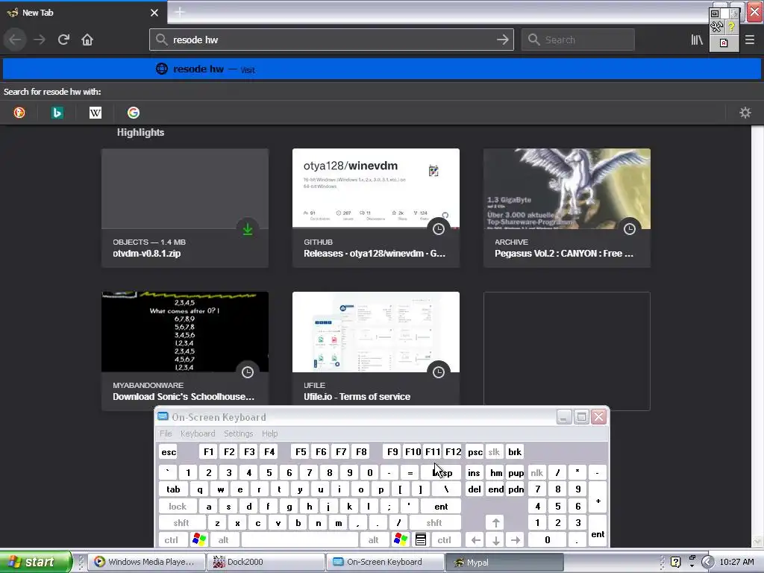The image size is (764, 573).
Task: Click the right Windows logo key
Action: (x=401, y=540)
